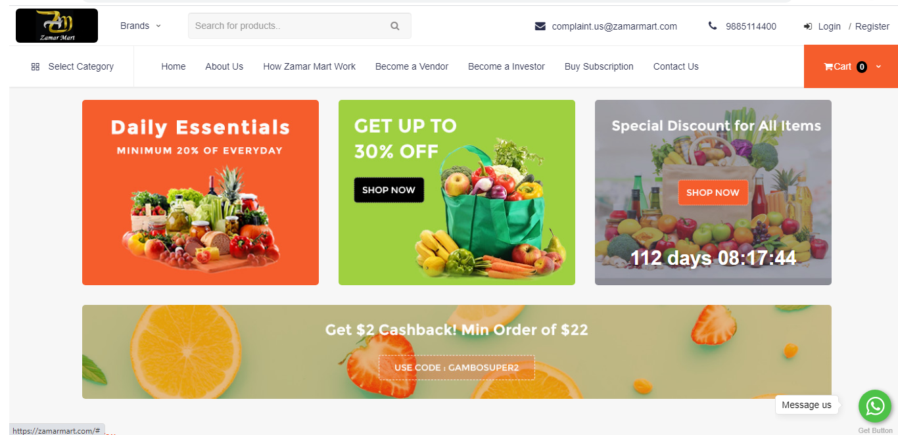Viewport: 898px width, 435px height.
Task: Click the Zamar Mart logo
Action: click(57, 26)
